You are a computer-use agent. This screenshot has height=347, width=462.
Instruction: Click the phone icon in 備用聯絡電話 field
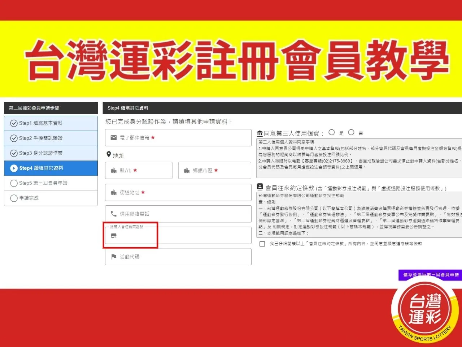(114, 214)
